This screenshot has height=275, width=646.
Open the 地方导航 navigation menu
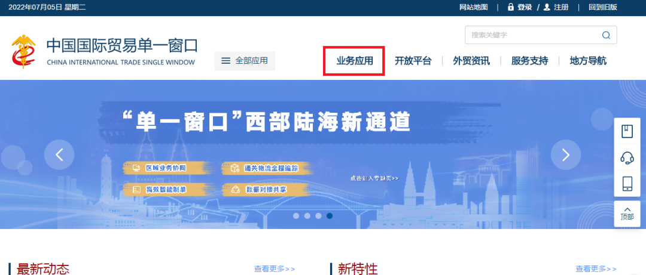coord(587,61)
